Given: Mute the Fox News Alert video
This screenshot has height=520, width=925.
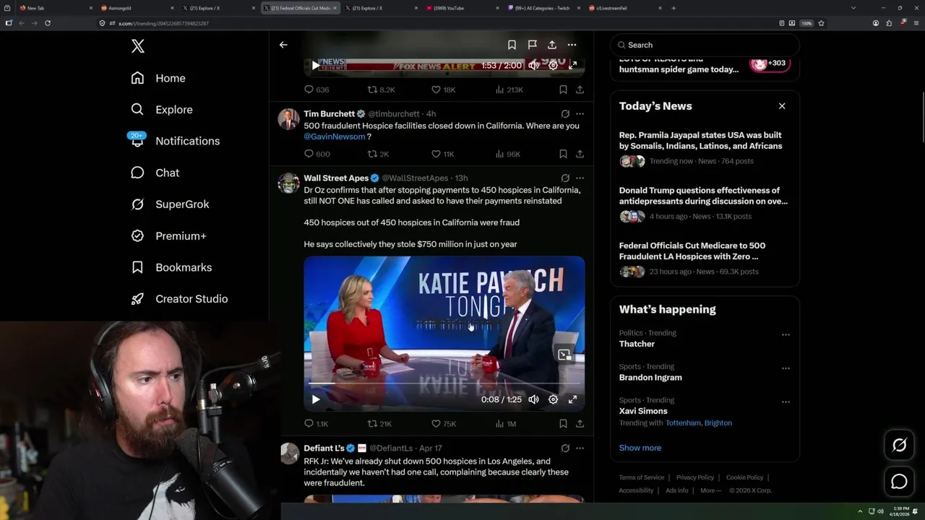Looking at the screenshot, I should tap(533, 66).
